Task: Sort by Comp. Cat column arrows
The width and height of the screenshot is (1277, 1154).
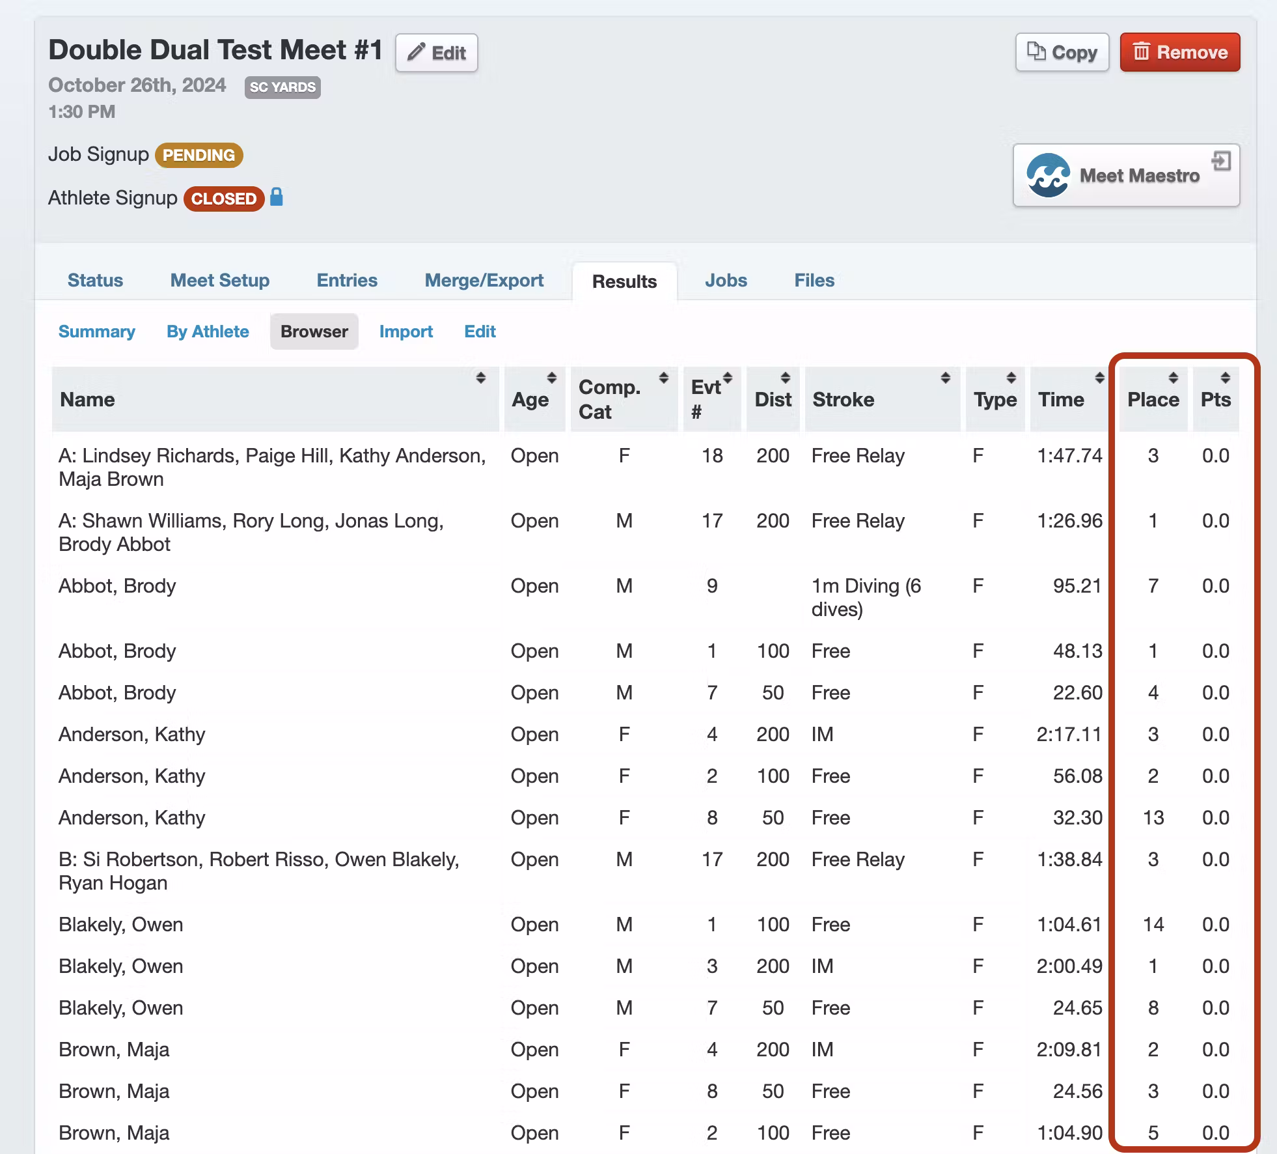Action: (663, 378)
